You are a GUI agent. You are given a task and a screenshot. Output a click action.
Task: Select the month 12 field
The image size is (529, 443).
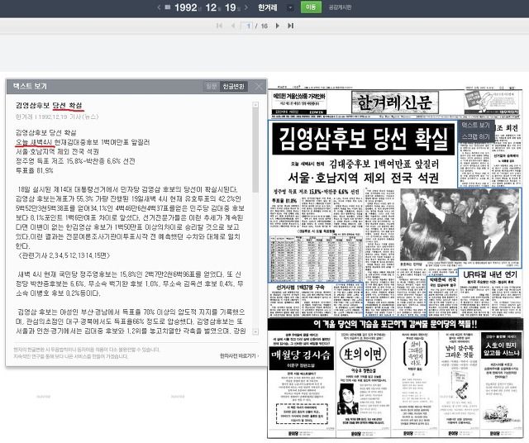coord(211,7)
